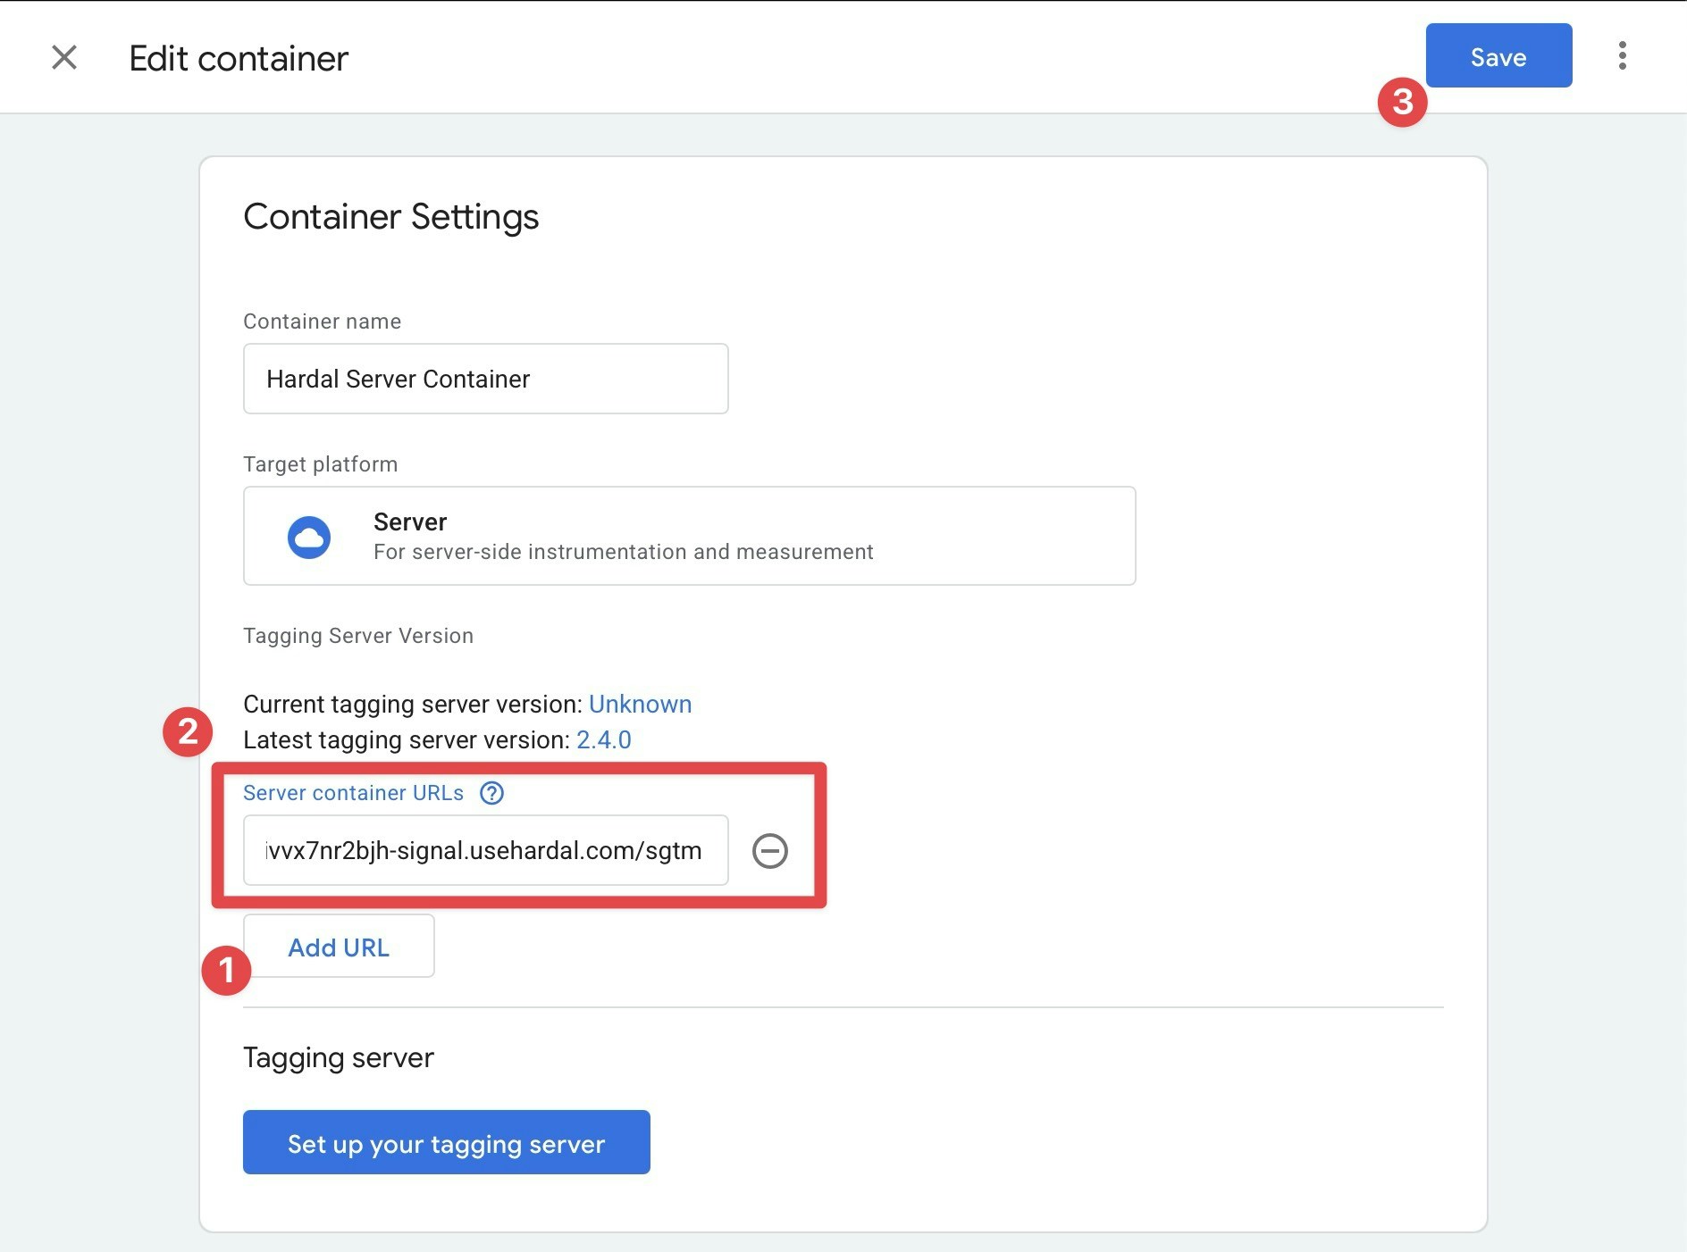The height and width of the screenshot is (1252, 1687).
Task: Open the 2.4.0 latest version link
Action: (603, 739)
